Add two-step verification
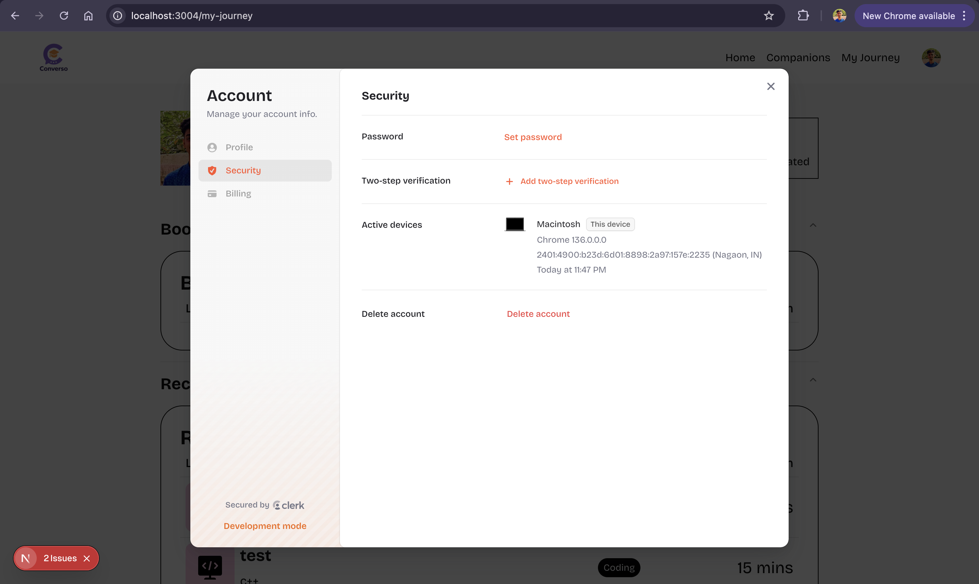This screenshot has width=979, height=584. click(x=569, y=182)
